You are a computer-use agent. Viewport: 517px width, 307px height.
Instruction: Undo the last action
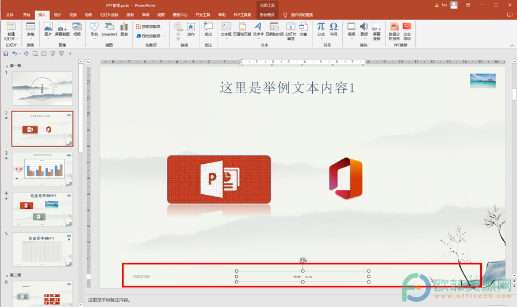pos(14,53)
